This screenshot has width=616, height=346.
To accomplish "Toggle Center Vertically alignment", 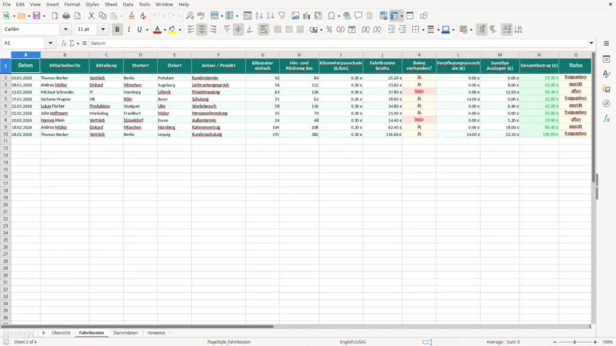I will tap(238, 29).
